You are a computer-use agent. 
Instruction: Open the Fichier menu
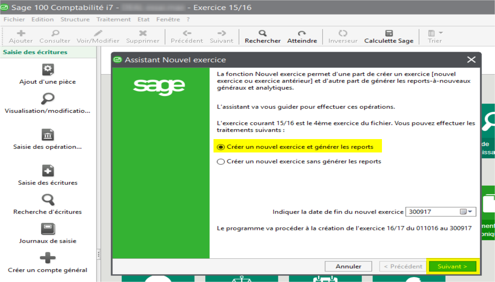14,19
